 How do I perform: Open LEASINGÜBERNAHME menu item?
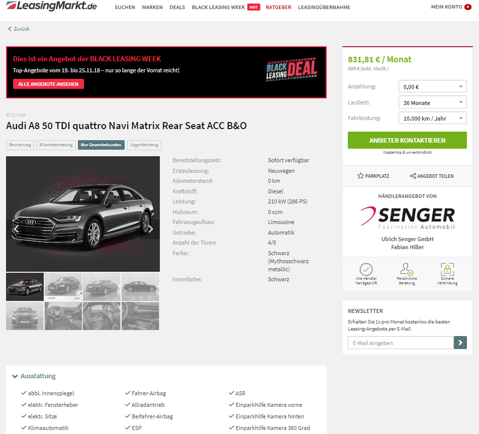[324, 8]
